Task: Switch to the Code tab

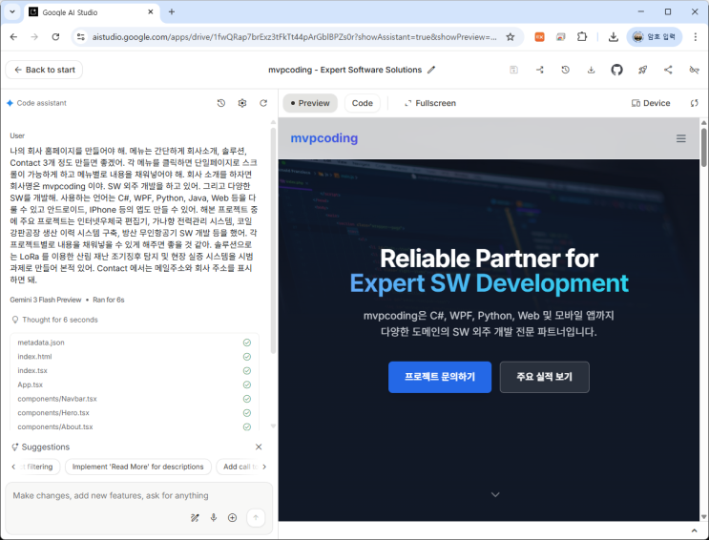Action: point(362,103)
